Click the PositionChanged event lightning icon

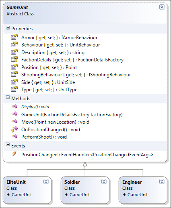[x=14, y=154]
